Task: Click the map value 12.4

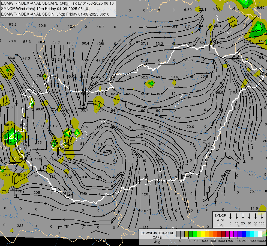Action: point(71,26)
